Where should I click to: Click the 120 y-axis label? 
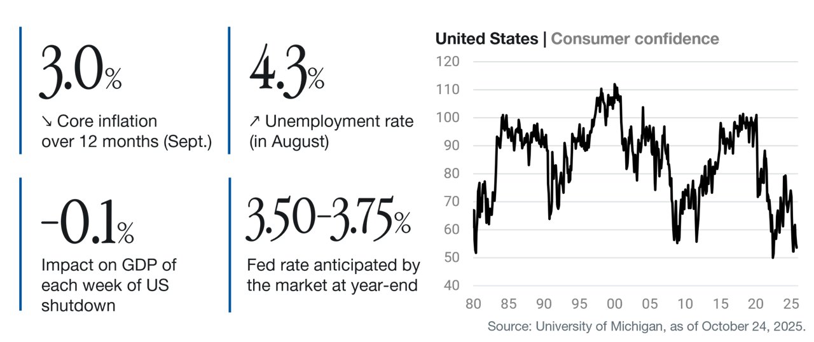pyautogui.click(x=448, y=62)
